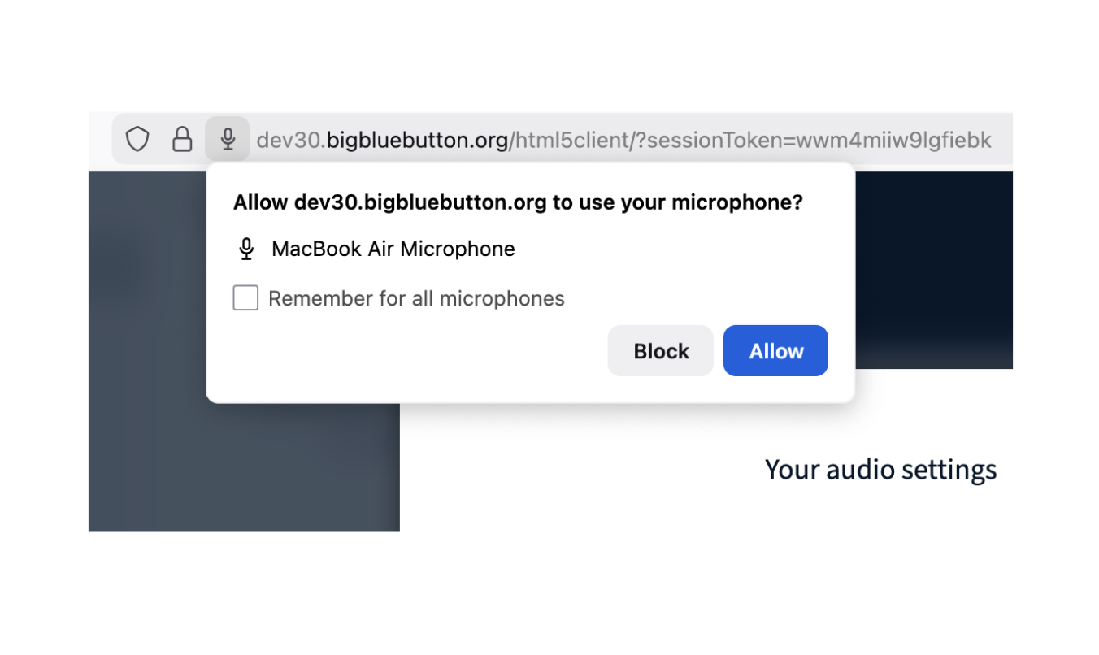This screenshot has width=1099, height=655.
Task: Select MacBook Air Microphone from device list
Action: pyautogui.click(x=393, y=249)
